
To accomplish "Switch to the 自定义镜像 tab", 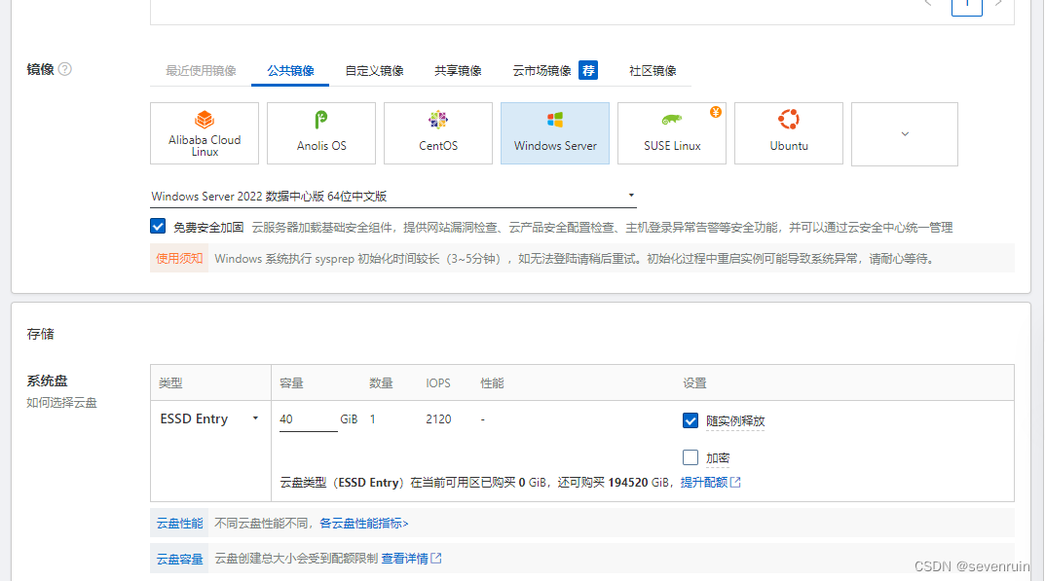I will tap(374, 71).
